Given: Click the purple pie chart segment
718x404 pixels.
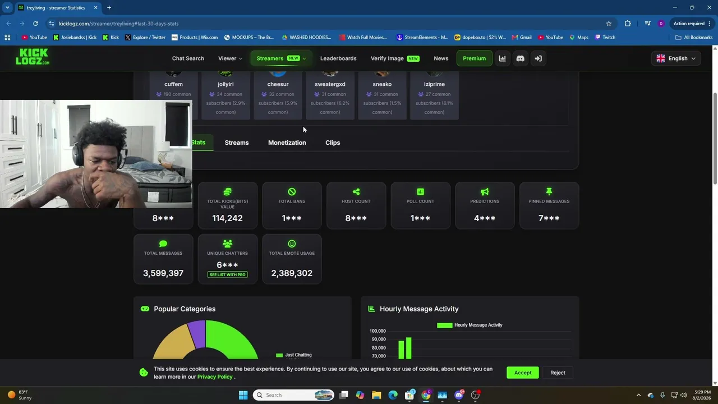Looking at the screenshot, I should point(197,333).
